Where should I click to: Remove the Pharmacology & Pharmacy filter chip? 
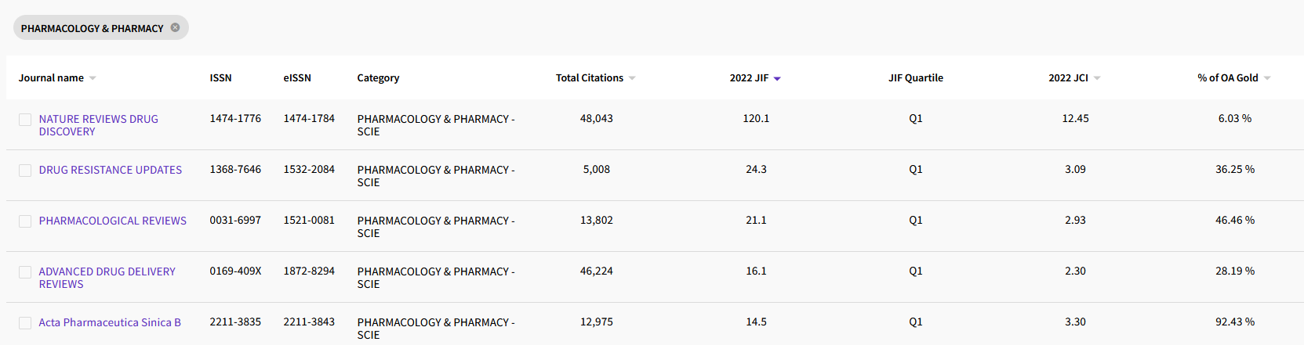pos(175,27)
